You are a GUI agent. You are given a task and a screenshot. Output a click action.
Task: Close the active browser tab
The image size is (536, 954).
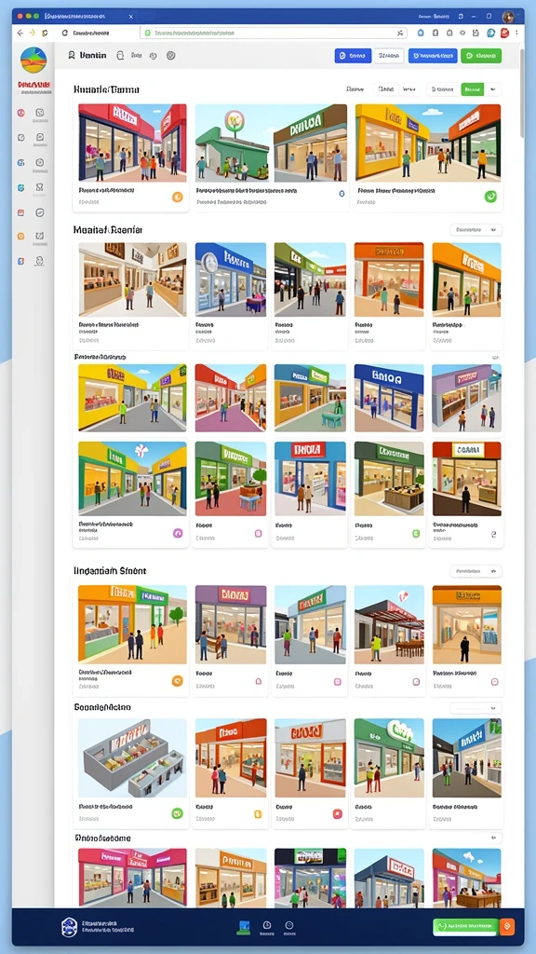[130, 17]
